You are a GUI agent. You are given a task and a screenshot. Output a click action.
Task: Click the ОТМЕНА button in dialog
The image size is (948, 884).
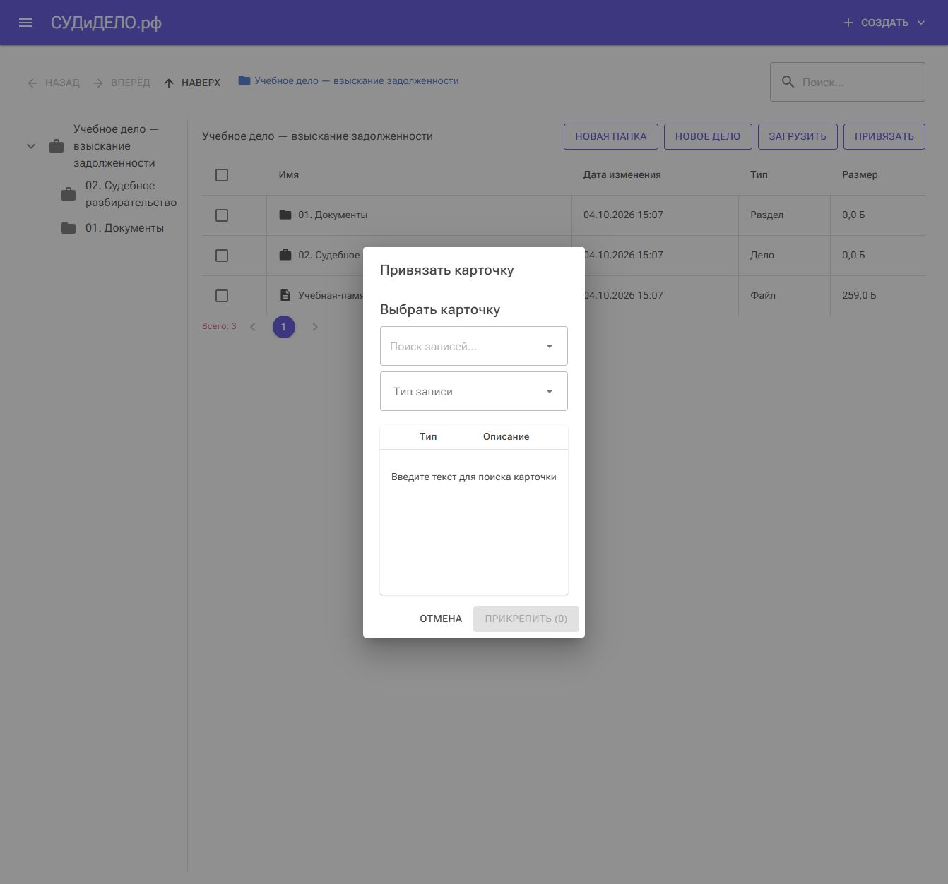click(441, 619)
